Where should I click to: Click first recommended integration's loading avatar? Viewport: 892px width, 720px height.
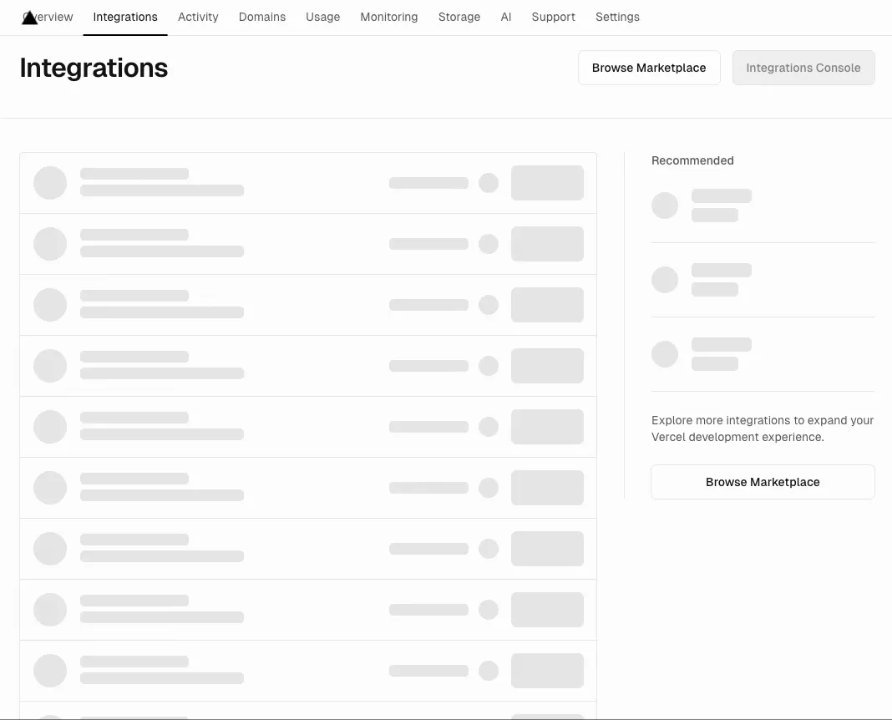coord(665,205)
